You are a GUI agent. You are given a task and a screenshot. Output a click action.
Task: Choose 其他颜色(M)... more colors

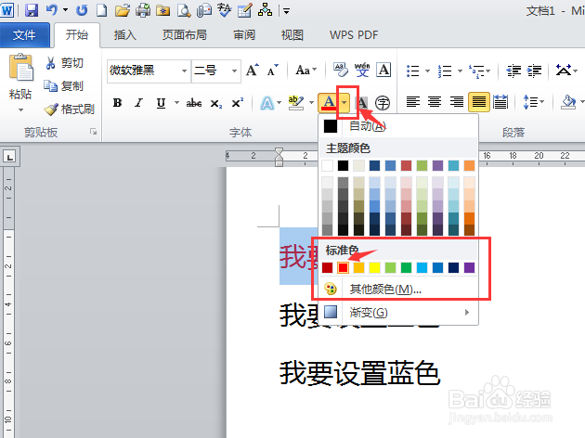[x=399, y=289]
